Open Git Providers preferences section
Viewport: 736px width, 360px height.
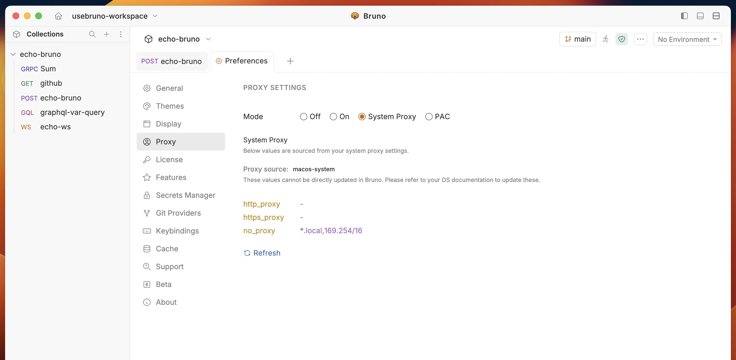pyautogui.click(x=181, y=213)
